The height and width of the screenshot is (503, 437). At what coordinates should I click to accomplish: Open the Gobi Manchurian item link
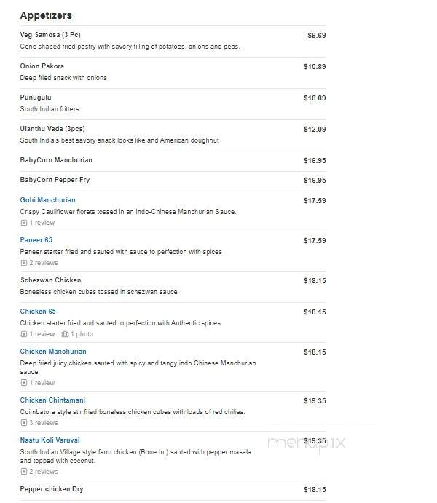point(48,200)
